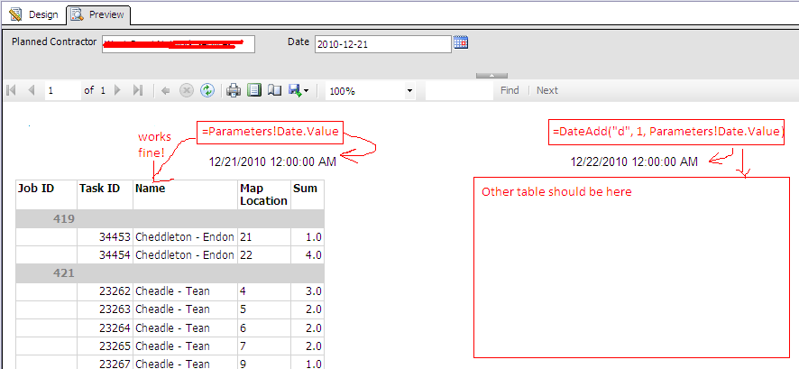Go to last page of report
The height and width of the screenshot is (369, 799).
pyautogui.click(x=138, y=91)
